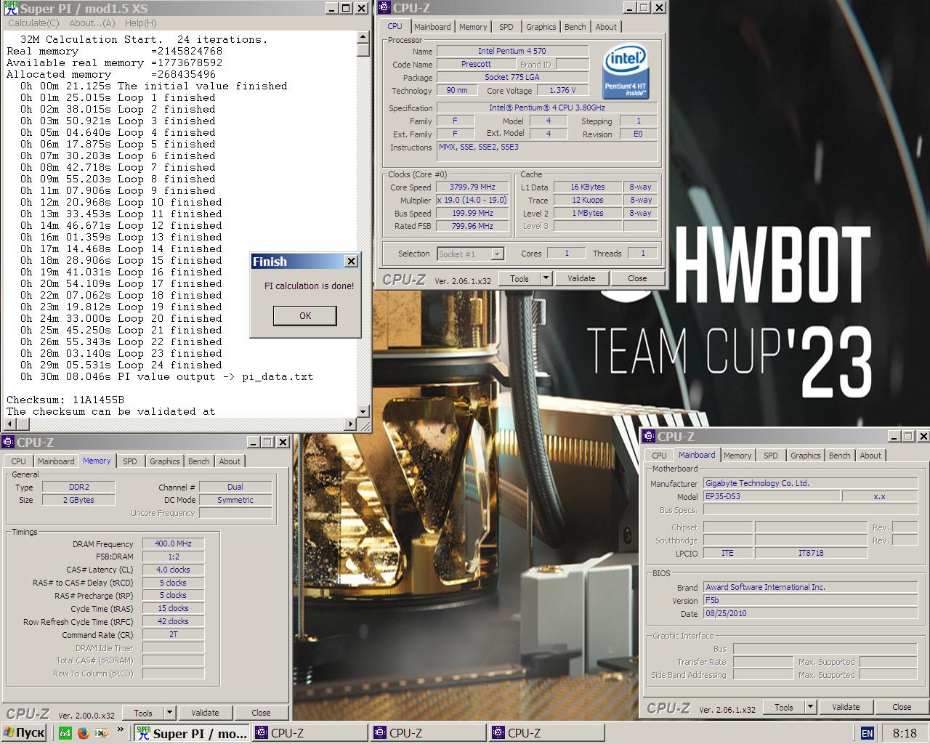Expand Tools dropdown arrow in Memory CPU-Z
Screen dimensions: 930x744
click(x=170, y=713)
